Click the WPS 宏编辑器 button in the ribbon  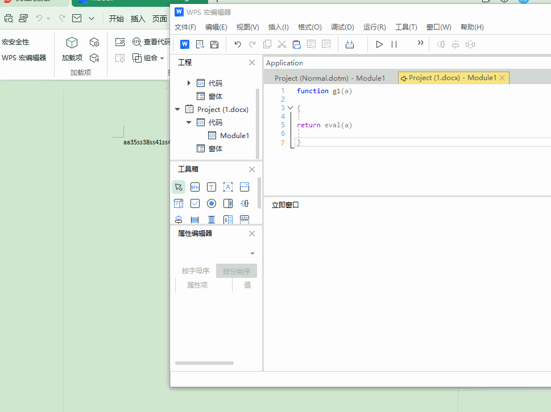click(x=24, y=57)
